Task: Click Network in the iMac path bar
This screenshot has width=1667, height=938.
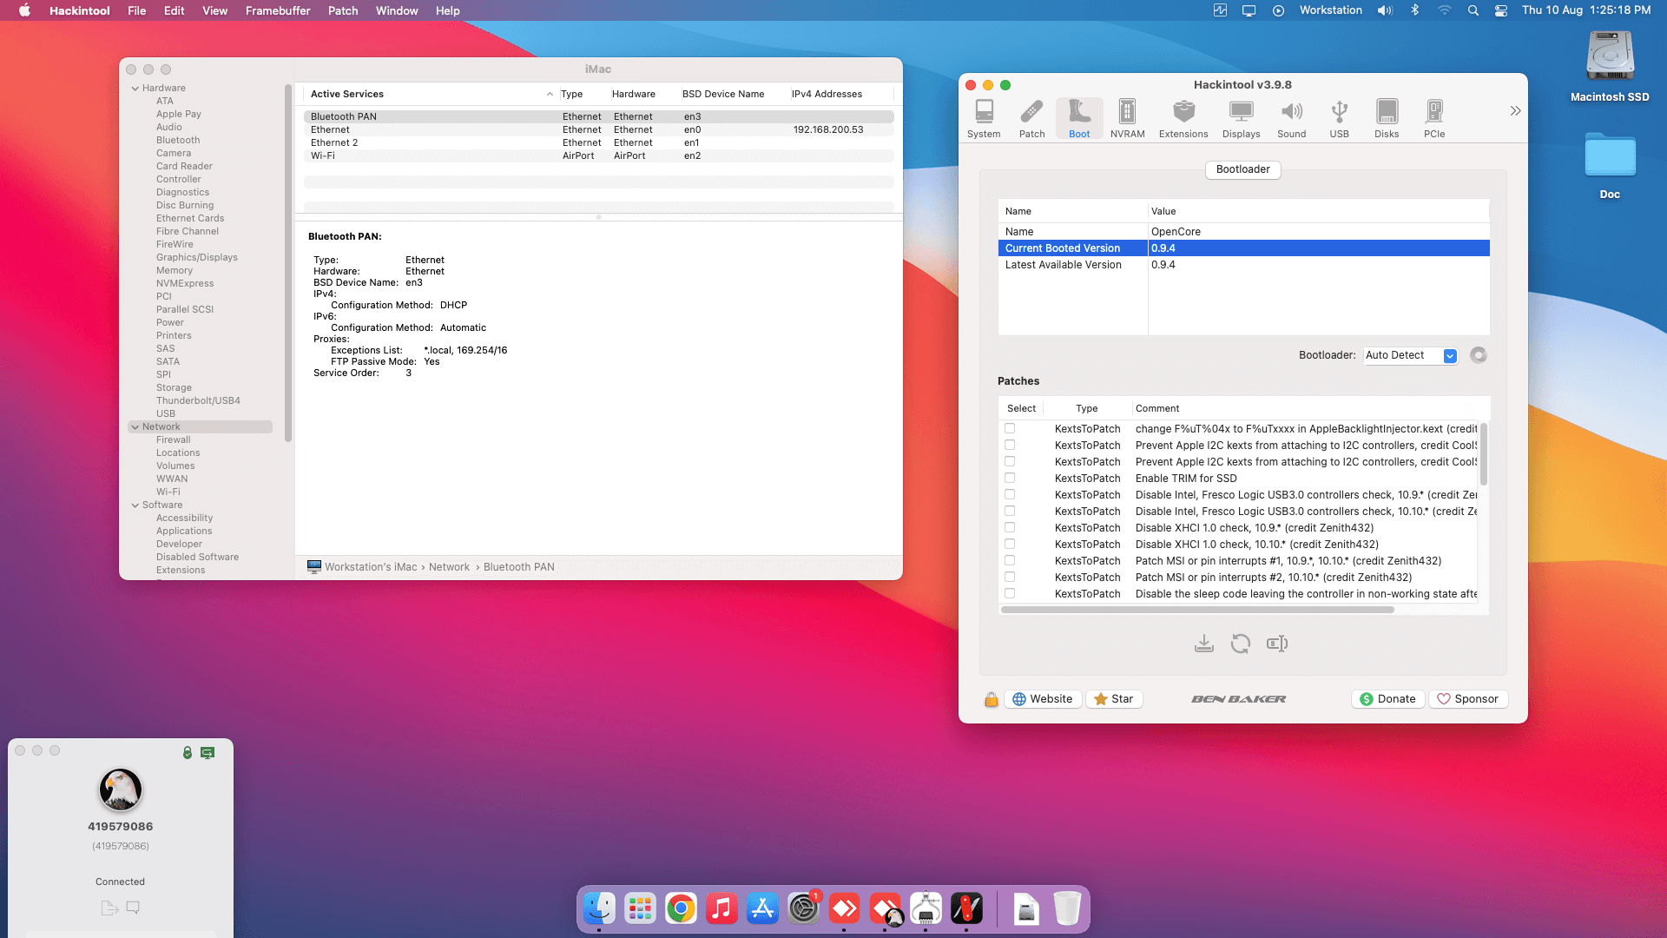Action: (x=449, y=567)
